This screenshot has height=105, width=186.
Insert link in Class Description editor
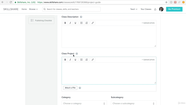tap(93, 23)
